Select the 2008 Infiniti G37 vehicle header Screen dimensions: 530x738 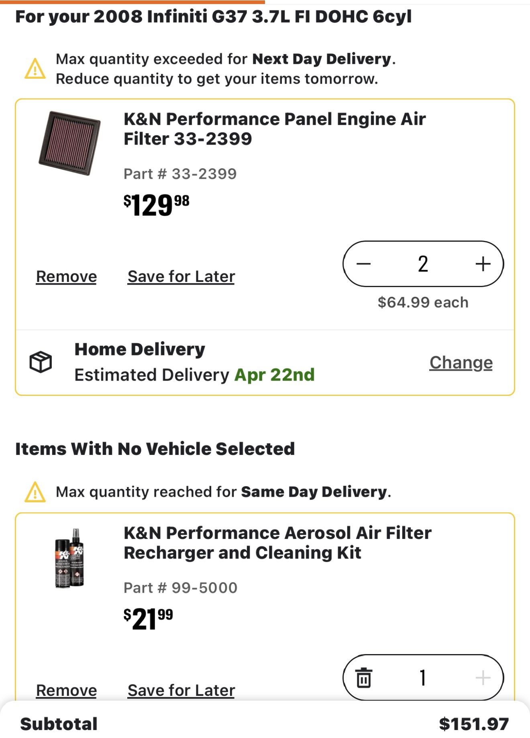[x=212, y=17]
